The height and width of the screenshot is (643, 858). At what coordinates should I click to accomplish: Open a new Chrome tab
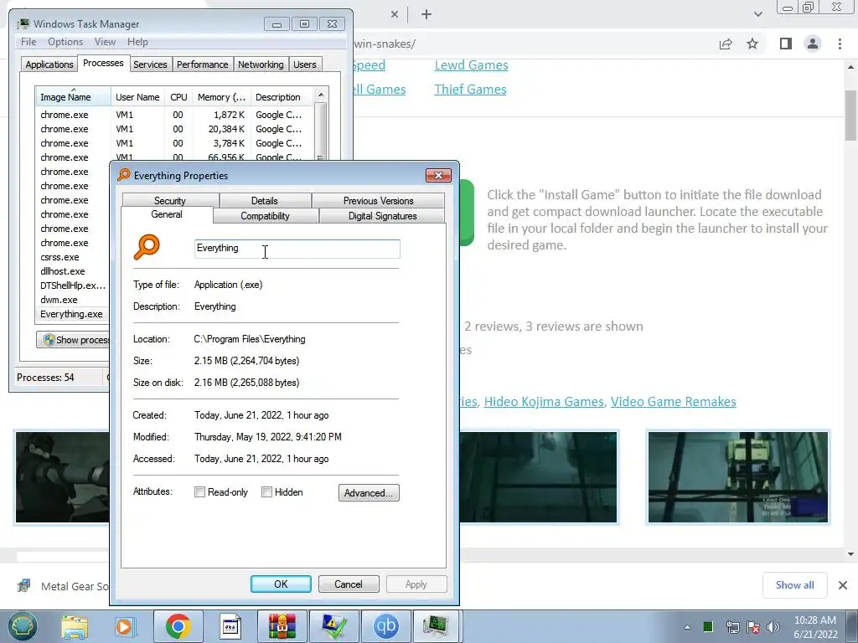coord(426,15)
